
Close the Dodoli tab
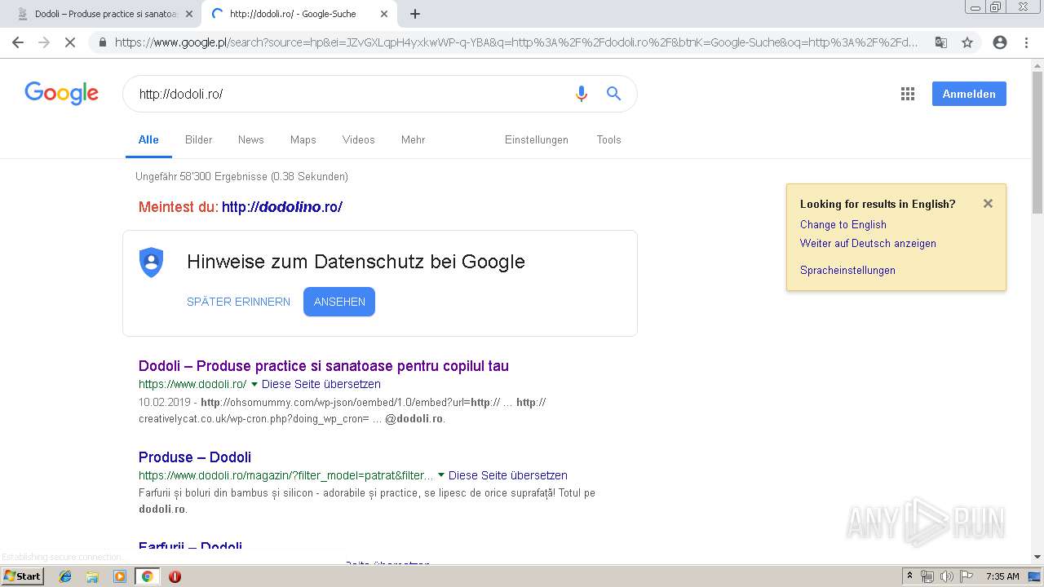coord(189,14)
